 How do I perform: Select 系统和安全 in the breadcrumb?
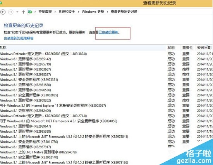(x=67, y=12)
